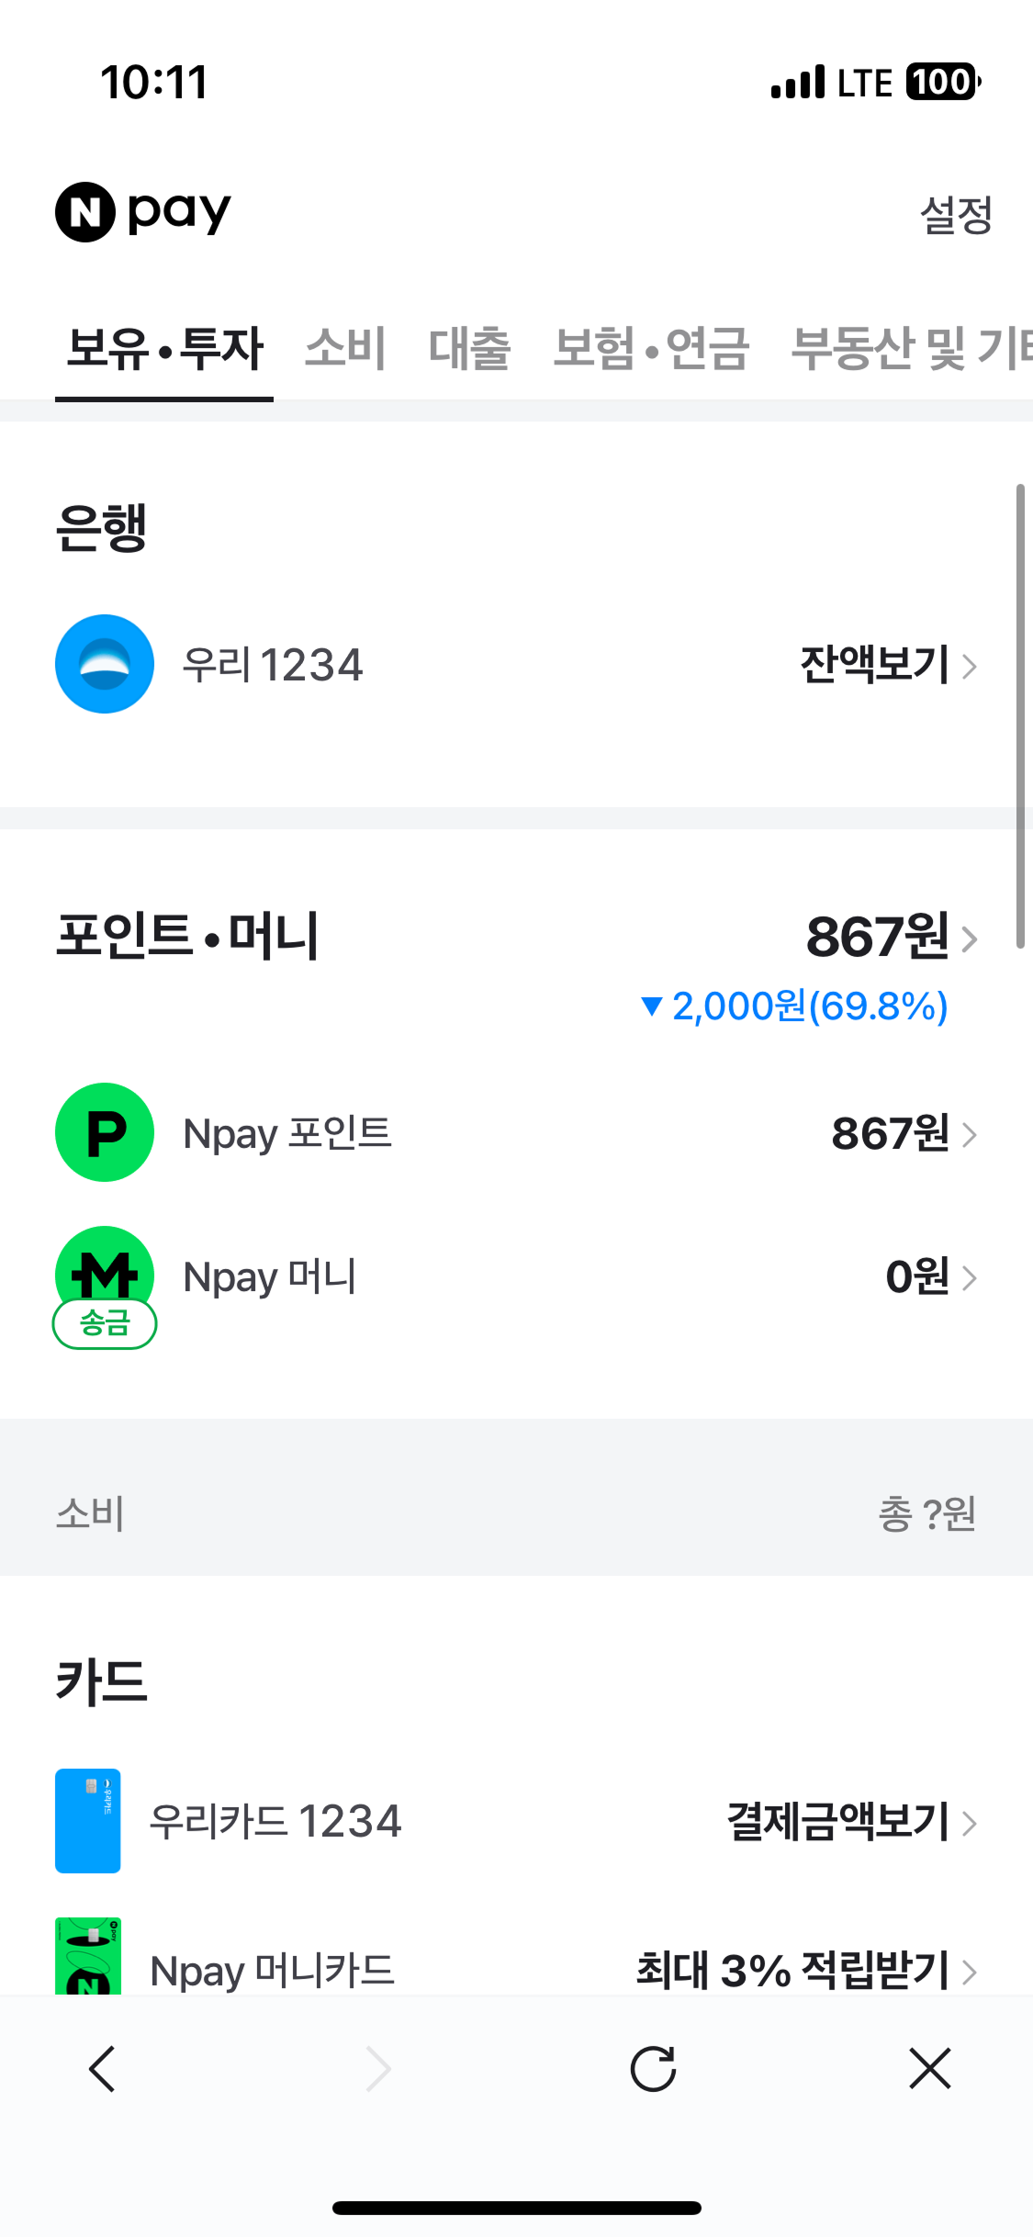Switch to the 대출 tab

coord(469,349)
